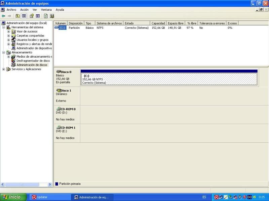Viewport: 269px width, 201px height.
Task: Click the CD-ROM 0 drive icon
Action: pos(59,109)
